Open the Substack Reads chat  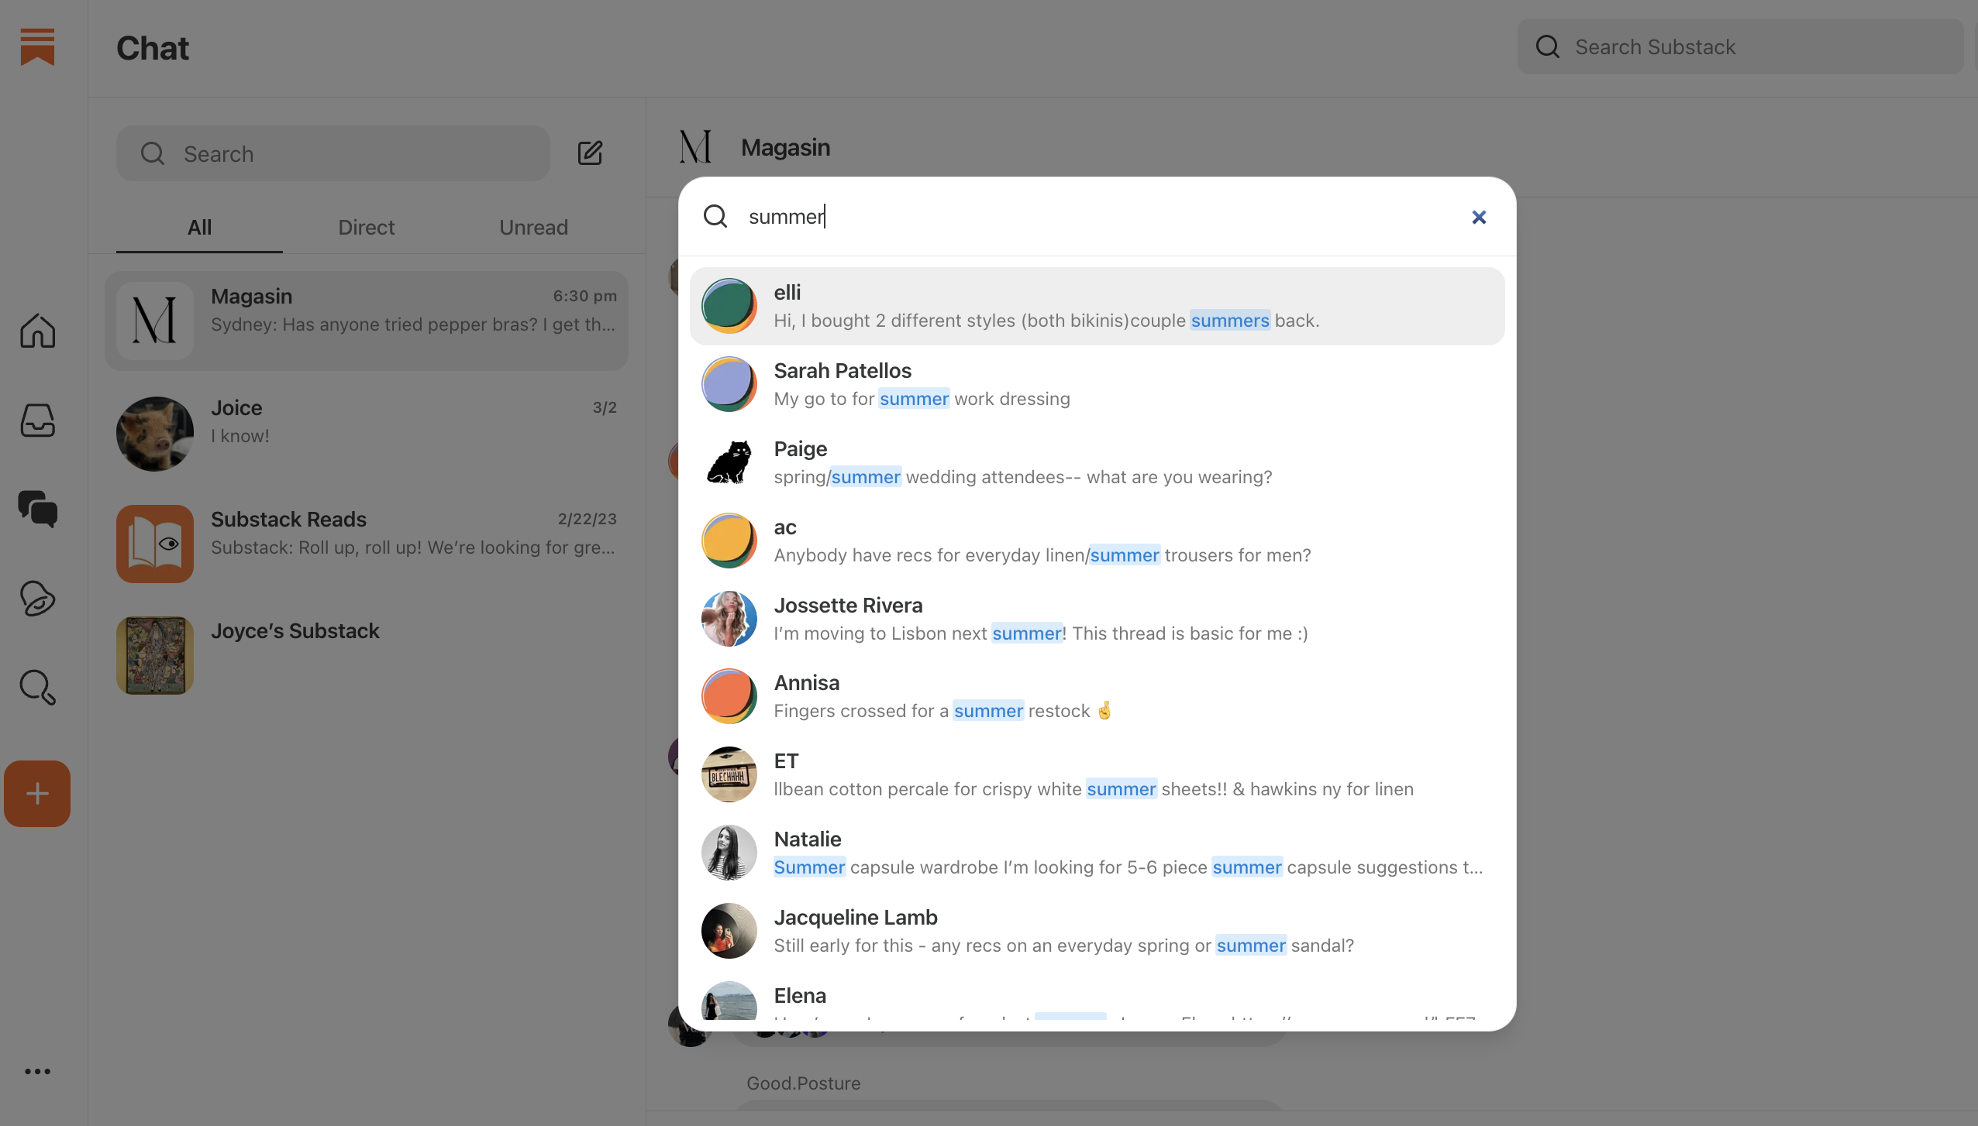(367, 544)
